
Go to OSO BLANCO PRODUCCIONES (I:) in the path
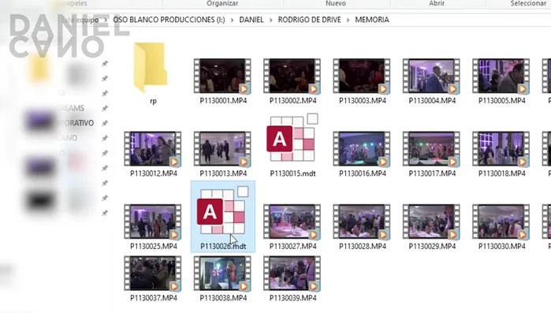point(169,20)
